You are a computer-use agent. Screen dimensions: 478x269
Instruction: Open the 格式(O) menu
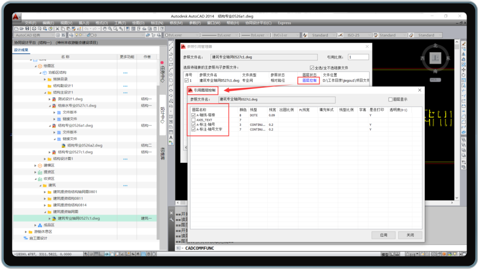tap(102, 23)
